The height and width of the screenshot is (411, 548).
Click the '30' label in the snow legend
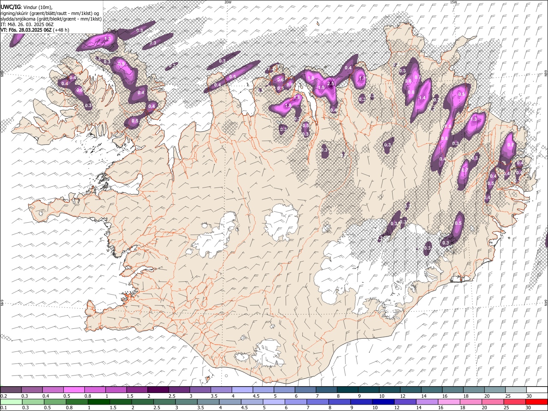click(x=528, y=396)
